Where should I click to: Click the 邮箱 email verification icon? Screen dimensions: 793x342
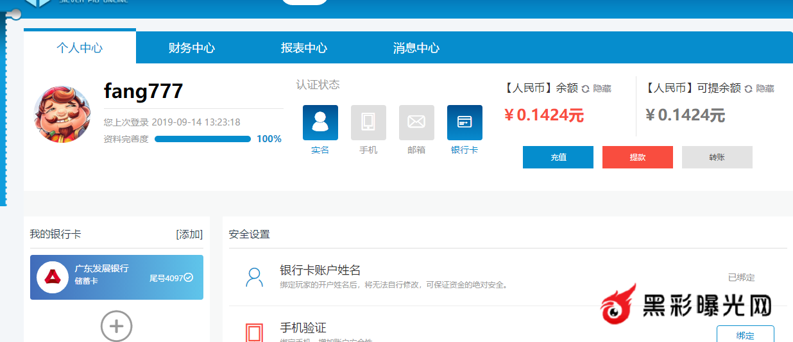click(416, 122)
